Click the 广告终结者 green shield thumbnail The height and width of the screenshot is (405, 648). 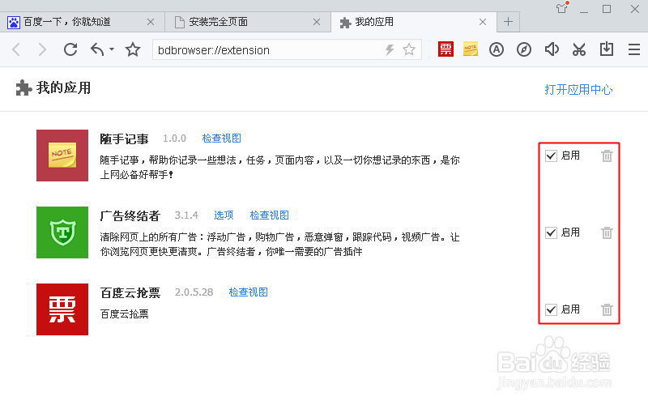click(x=62, y=232)
